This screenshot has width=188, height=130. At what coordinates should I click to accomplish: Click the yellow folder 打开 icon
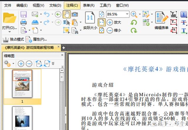tap(10, 18)
